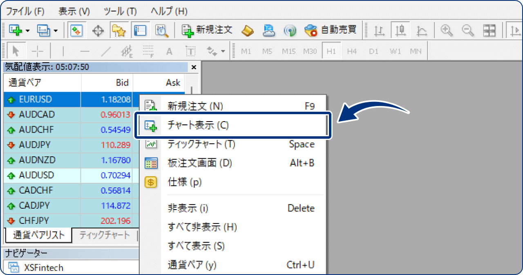The height and width of the screenshot is (275, 523).
Task: Click the zoom in magnifier icon
Action: point(447,30)
